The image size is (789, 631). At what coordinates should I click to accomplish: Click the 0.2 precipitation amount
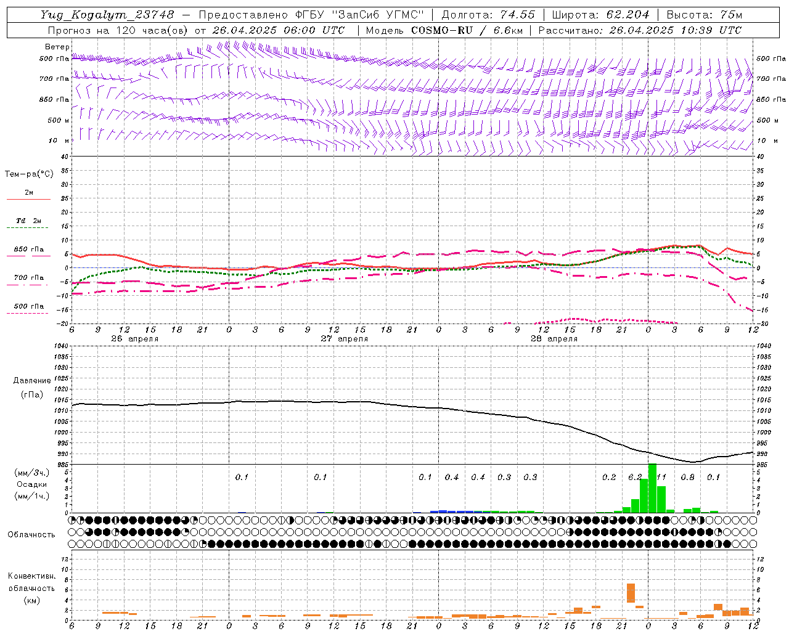pos(609,478)
